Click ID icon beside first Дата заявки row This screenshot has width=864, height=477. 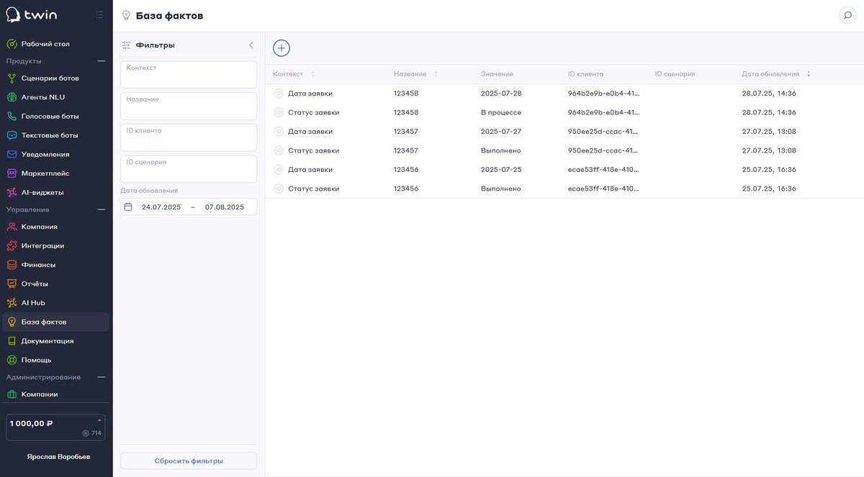click(279, 94)
